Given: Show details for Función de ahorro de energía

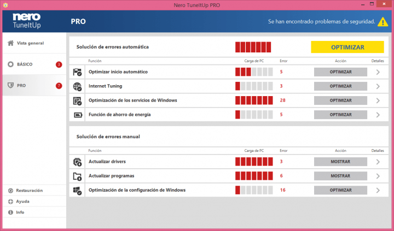Looking at the screenshot, I should pos(378,115).
